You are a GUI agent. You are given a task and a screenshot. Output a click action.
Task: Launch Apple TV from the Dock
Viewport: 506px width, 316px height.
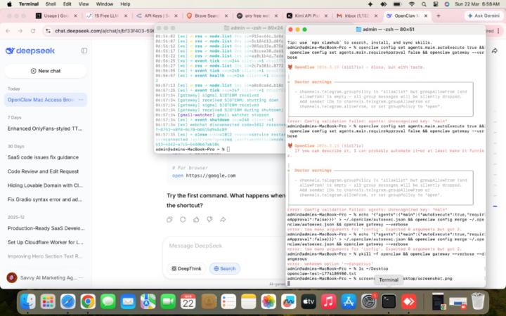point(309,301)
